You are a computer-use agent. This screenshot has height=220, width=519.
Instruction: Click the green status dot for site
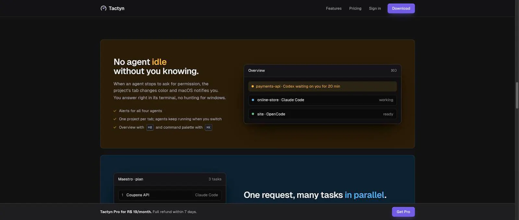point(253,114)
